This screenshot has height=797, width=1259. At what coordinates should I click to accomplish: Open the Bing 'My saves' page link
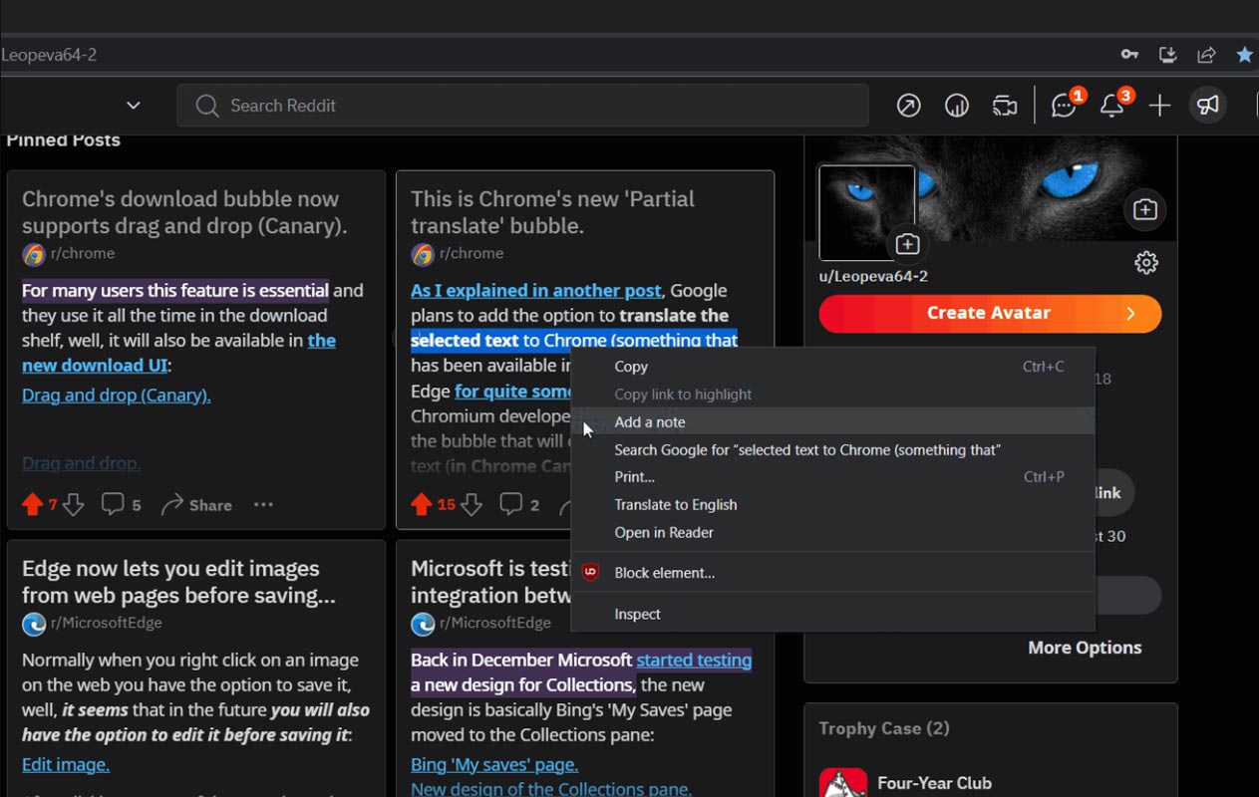point(494,765)
